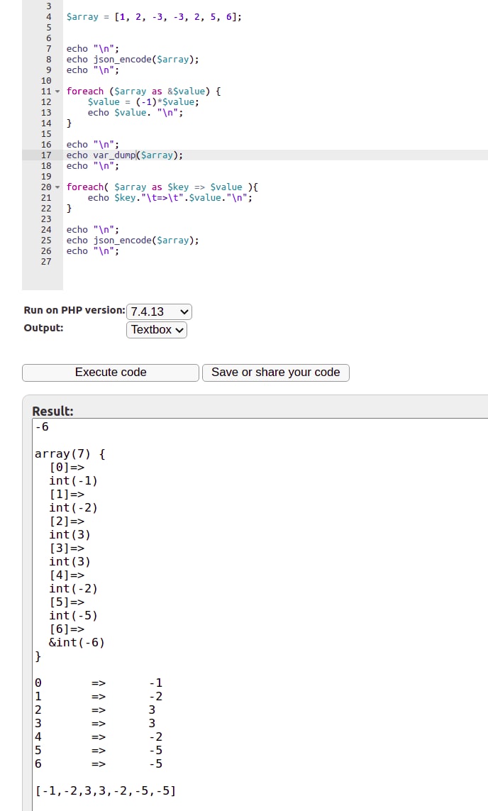Image resolution: width=488 pixels, height=811 pixels.
Task: Collapse the foreach block at line 20
Action: [57, 187]
